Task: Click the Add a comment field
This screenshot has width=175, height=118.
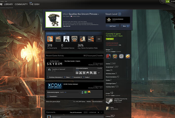Action: tap(77, 117)
